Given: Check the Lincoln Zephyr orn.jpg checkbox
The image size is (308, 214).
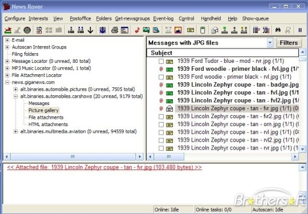Looking at the screenshot, I should (x=161, y=124).
